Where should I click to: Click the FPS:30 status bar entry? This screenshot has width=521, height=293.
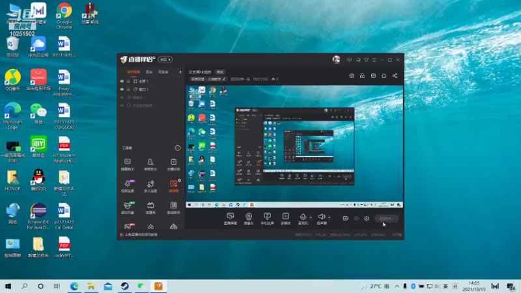coord(320,235)
